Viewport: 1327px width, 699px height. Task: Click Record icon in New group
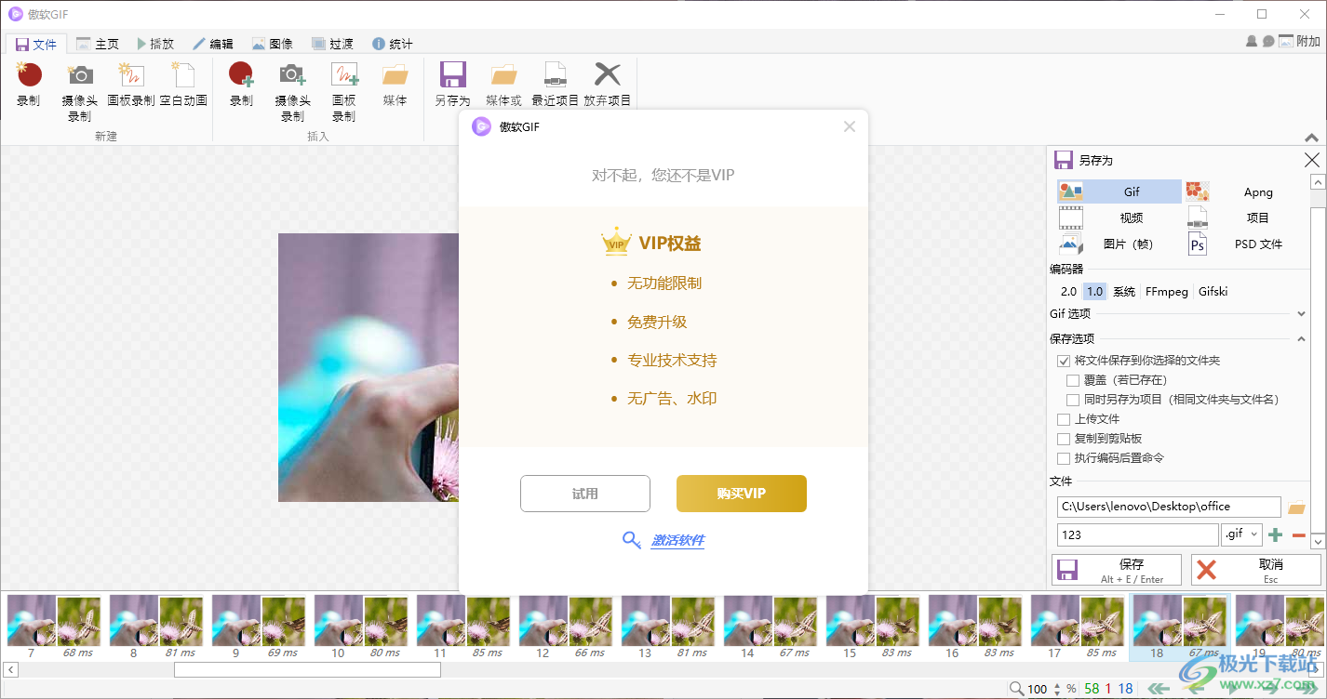[29, 75]
